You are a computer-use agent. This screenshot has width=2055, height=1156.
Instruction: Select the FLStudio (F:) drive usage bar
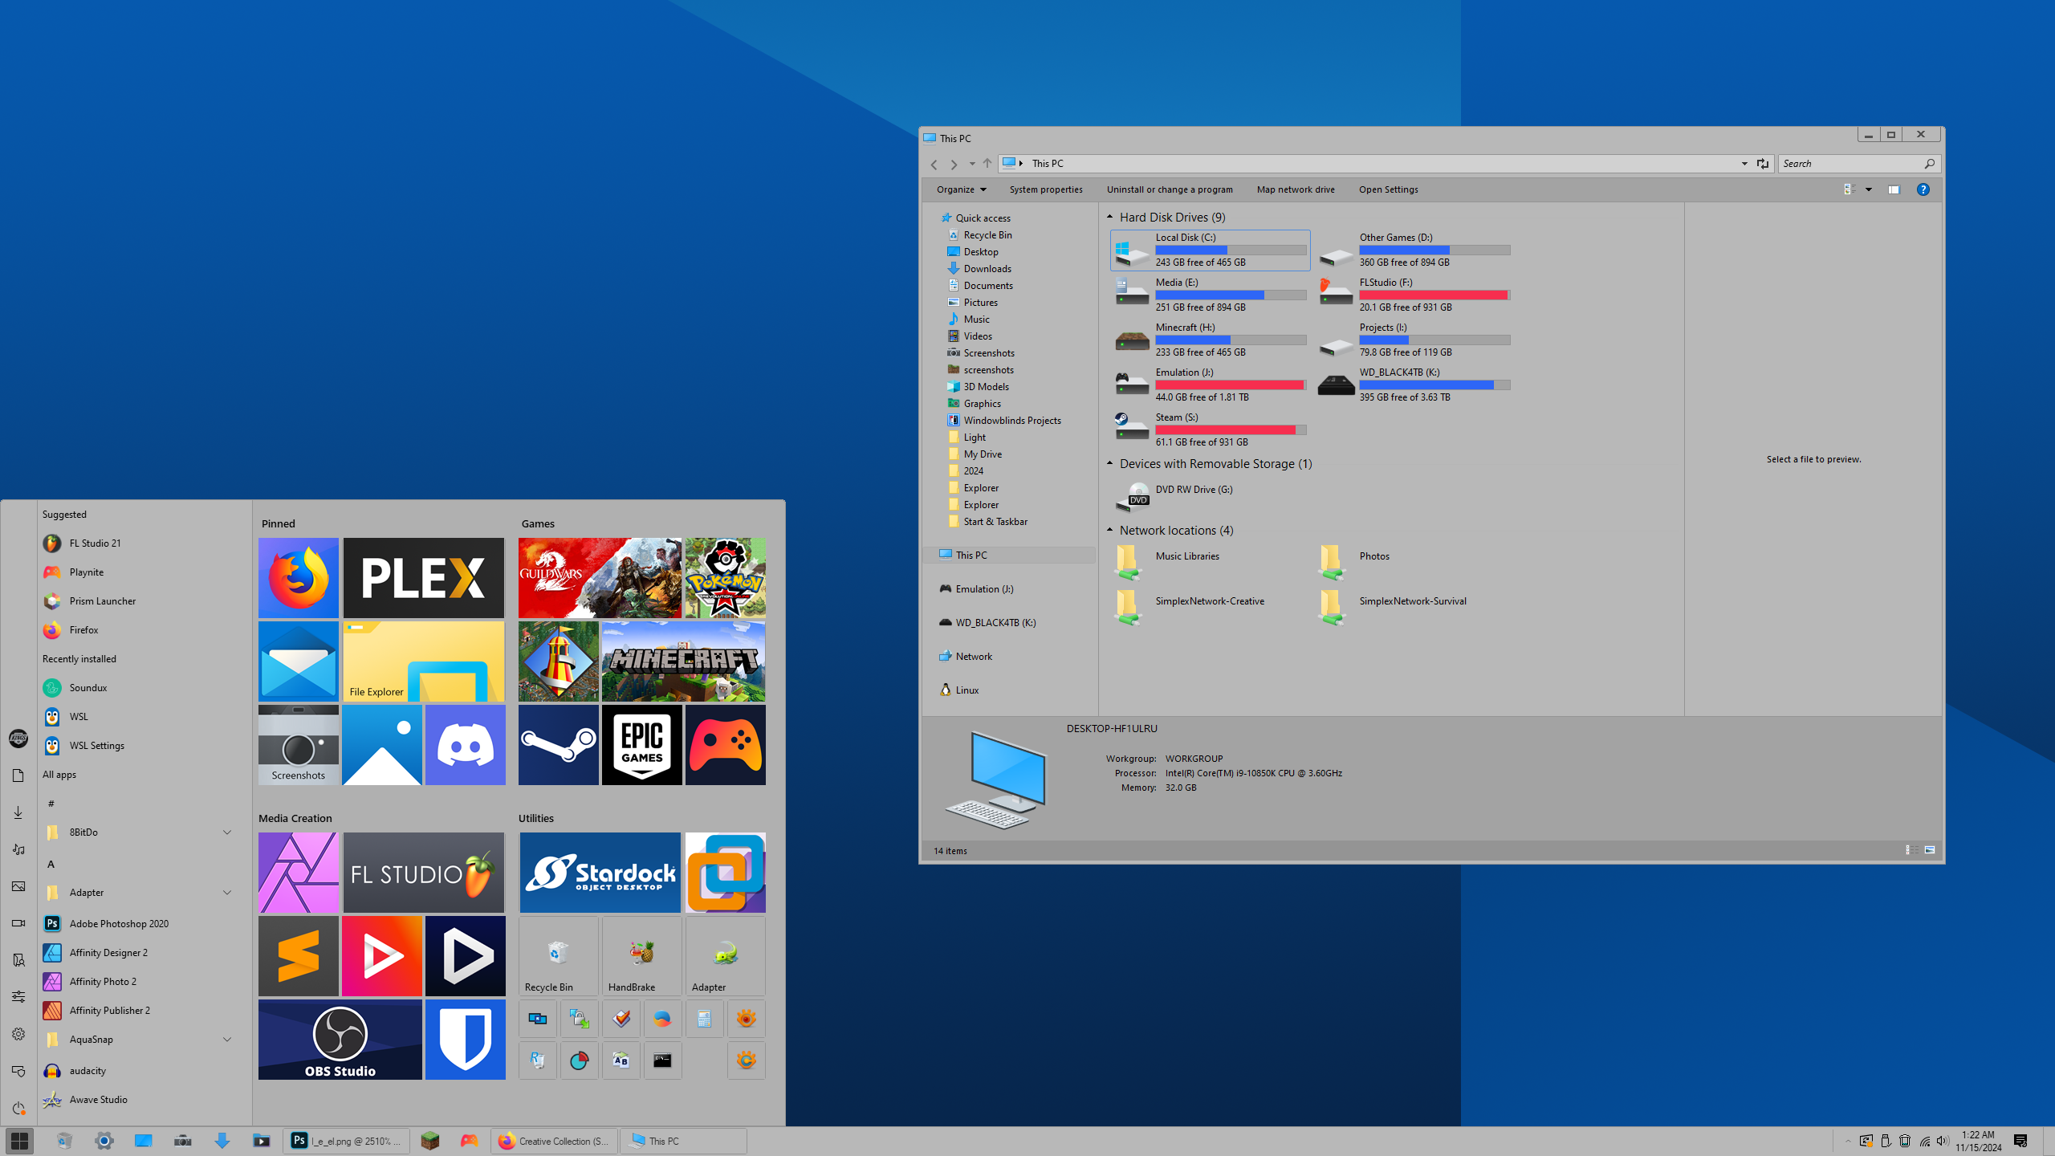[1434, 295]
